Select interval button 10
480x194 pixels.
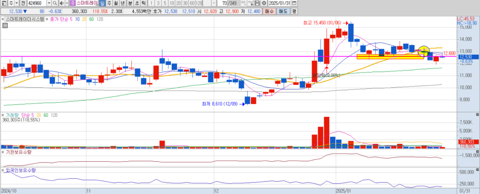pyautogui.click(x=171, y=4)
